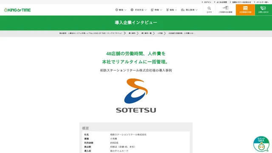This screenshot has width=272, height=153.
Task: Click company name value 相鉄ステーションリテール株式会社
Action: point(128,135)
